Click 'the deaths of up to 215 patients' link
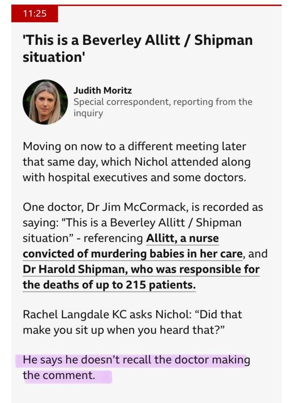The width and height of the screenshot is (293, 403). (x=109, y=285)
